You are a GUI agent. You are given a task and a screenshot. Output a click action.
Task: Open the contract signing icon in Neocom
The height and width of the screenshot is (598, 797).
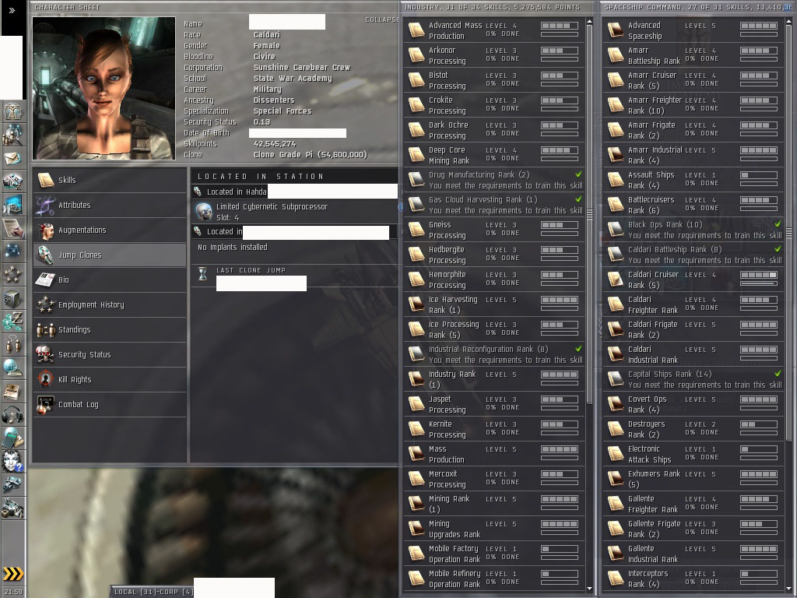point(12,228)
